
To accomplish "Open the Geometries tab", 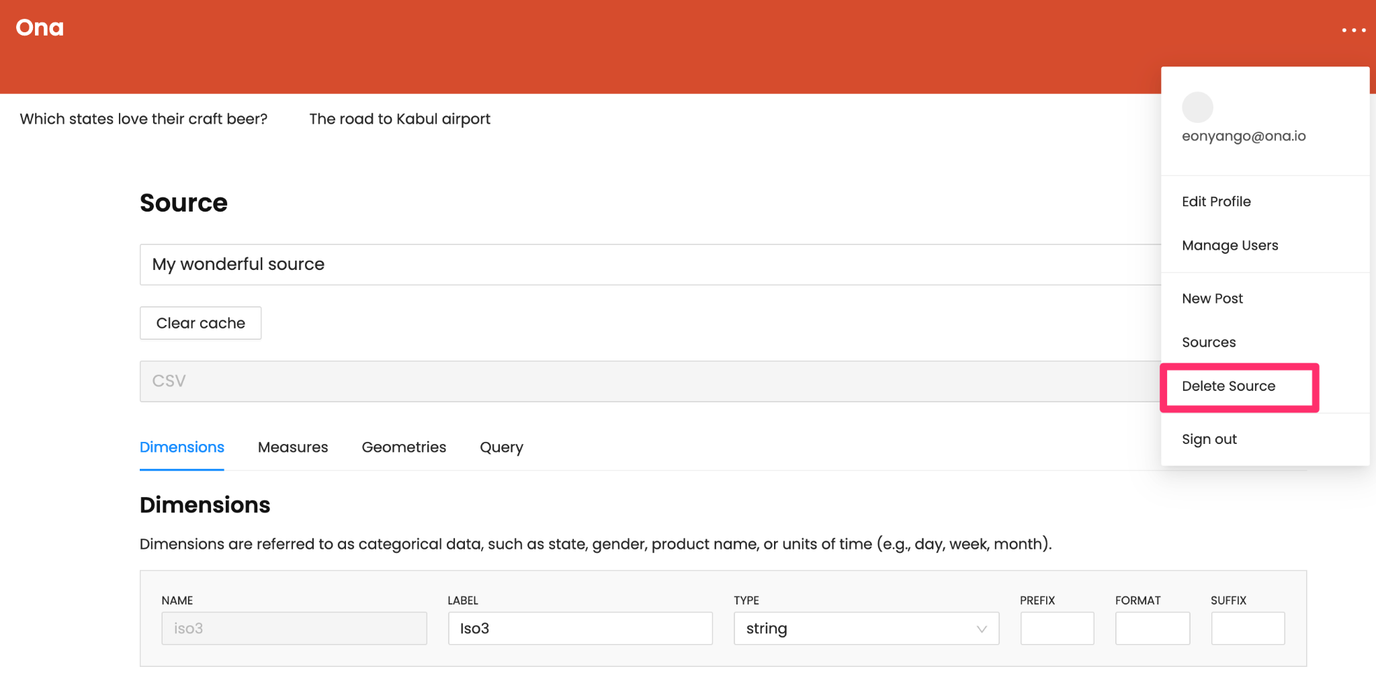I will pyautogui.click(x=404, y=447).
